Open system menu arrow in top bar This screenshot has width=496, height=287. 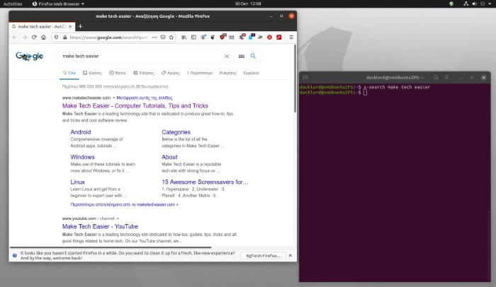point(490,4)
